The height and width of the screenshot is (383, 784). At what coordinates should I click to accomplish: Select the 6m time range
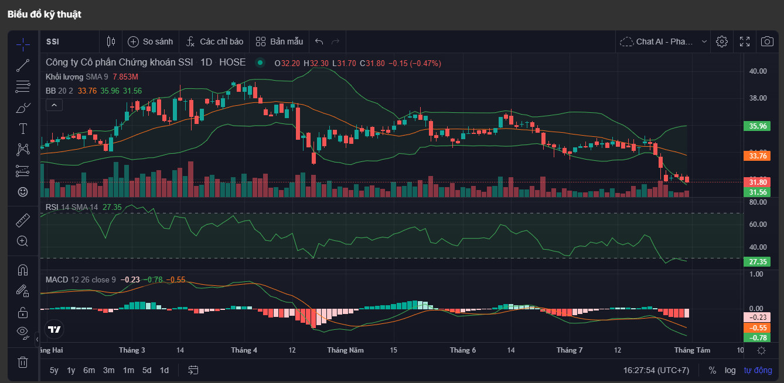(89, 370)
